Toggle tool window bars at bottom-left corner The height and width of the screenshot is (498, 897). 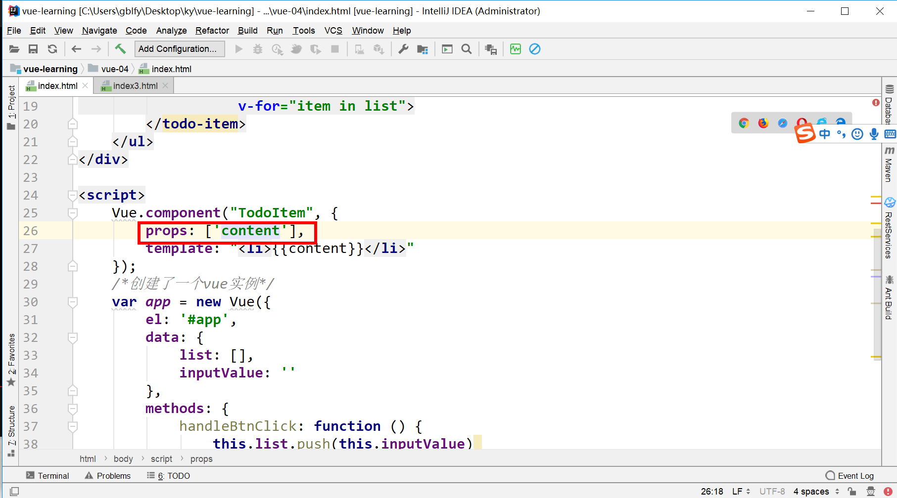[x=15, y=491]
